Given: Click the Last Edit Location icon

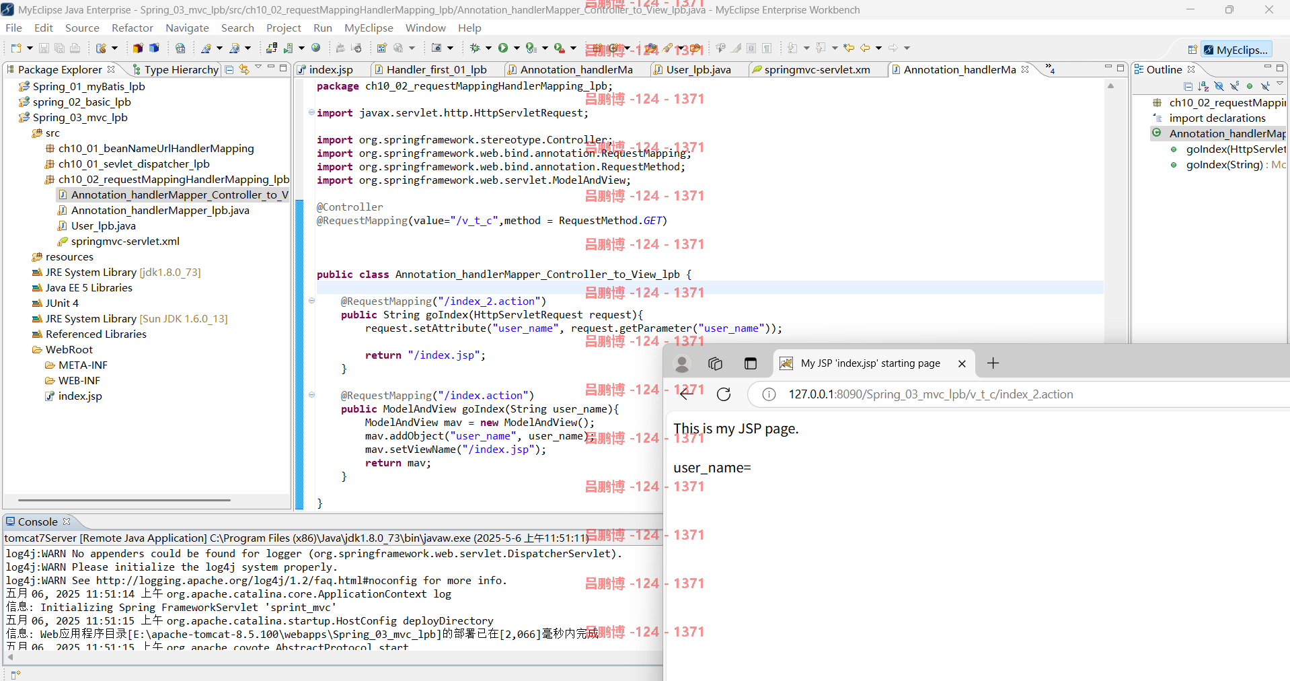Looking at the screenshot, I should [849, 48].
